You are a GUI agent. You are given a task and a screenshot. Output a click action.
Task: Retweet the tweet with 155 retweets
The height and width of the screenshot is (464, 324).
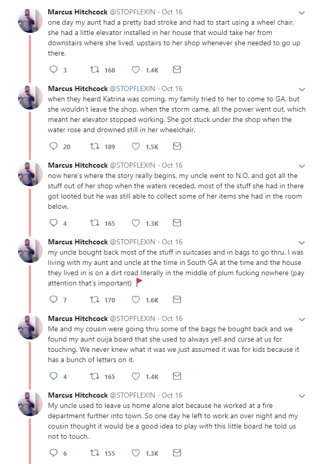point(95,453)
